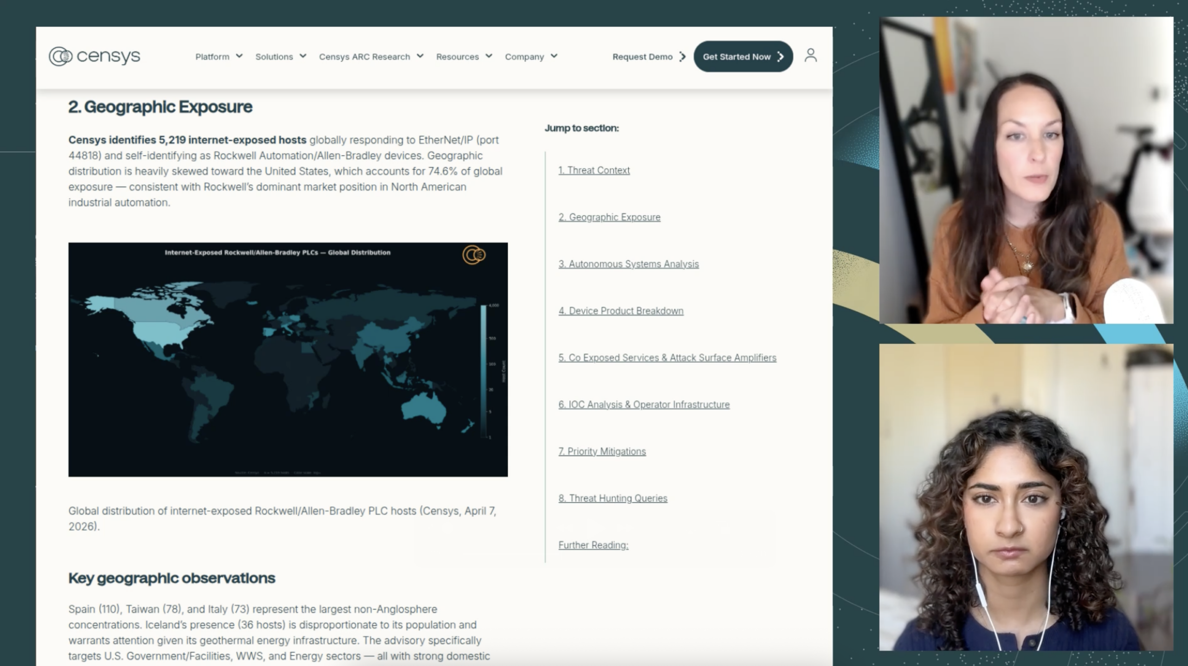
Task: Expand the Solutions navigation dropdown
Action: 274,56
